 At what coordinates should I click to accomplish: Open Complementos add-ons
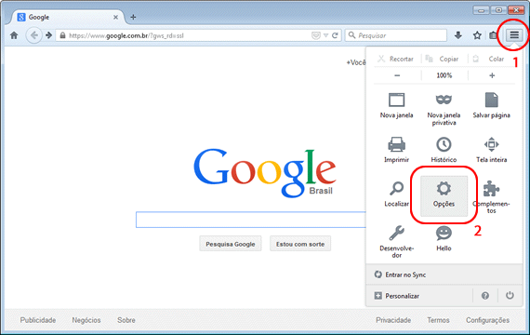tap(491, 197)
